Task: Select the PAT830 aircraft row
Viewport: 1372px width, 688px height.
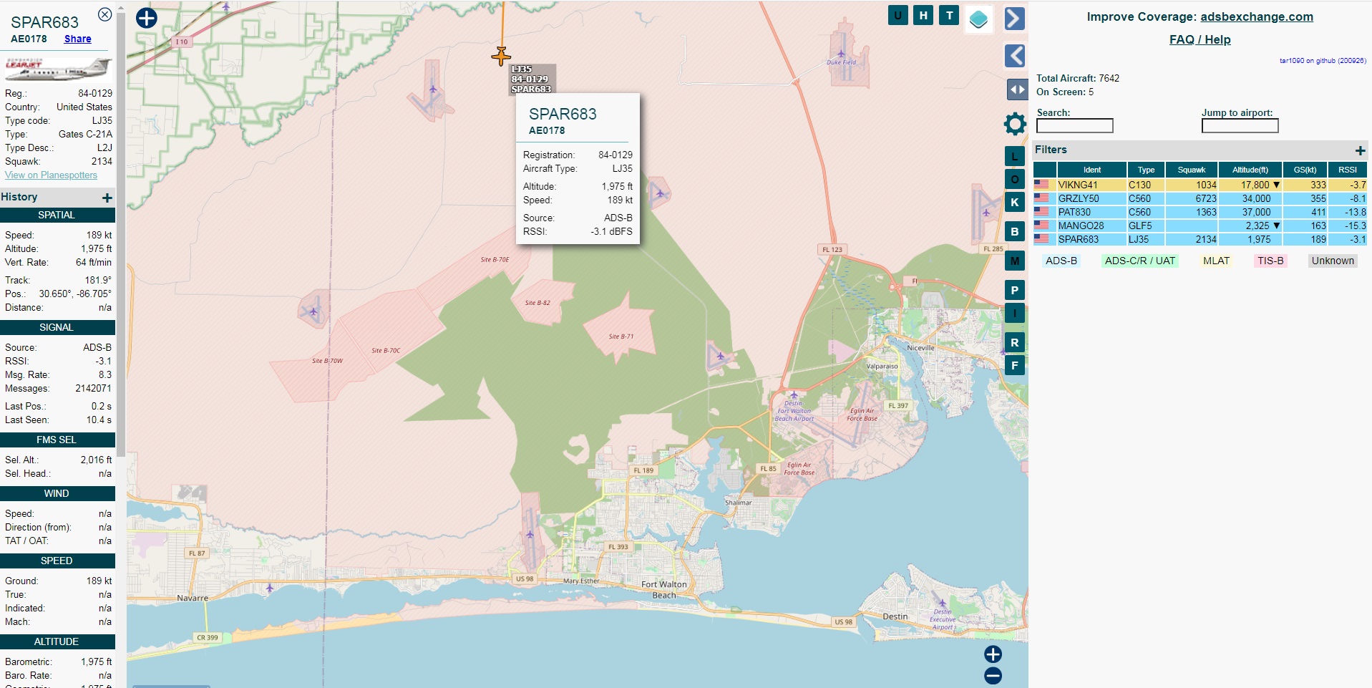Action: click(1200, 212)
